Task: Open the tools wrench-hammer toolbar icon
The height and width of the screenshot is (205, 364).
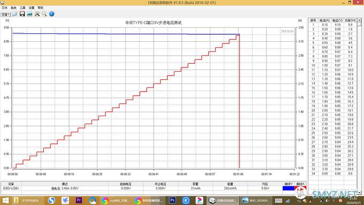Action: 37,14
